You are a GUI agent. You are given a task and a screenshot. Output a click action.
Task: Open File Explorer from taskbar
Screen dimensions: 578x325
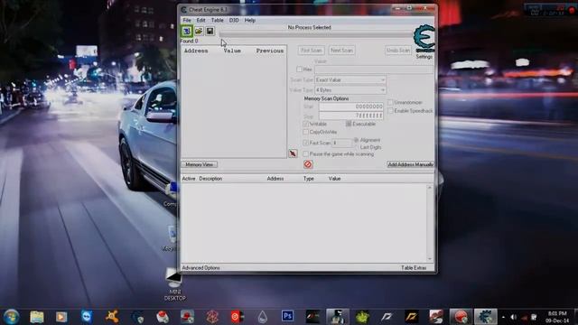pos(37,317)
